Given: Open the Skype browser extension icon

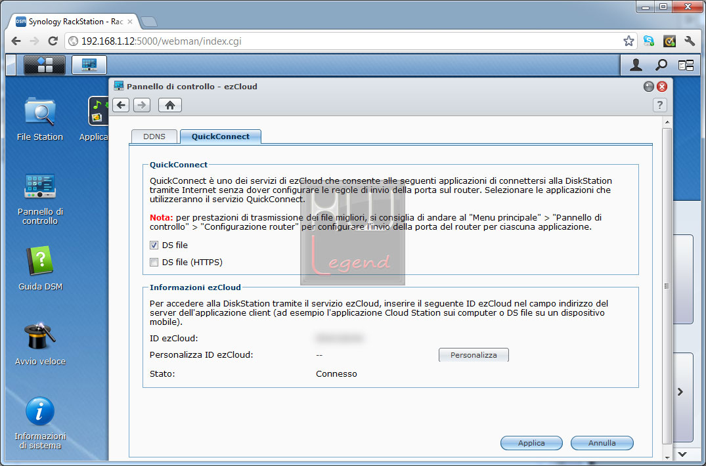Looking at the screenshot, I should pos(649,41).
